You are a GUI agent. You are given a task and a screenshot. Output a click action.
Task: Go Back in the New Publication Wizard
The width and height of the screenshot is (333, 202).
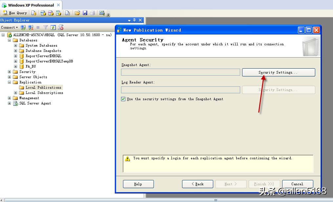point(198,184)
